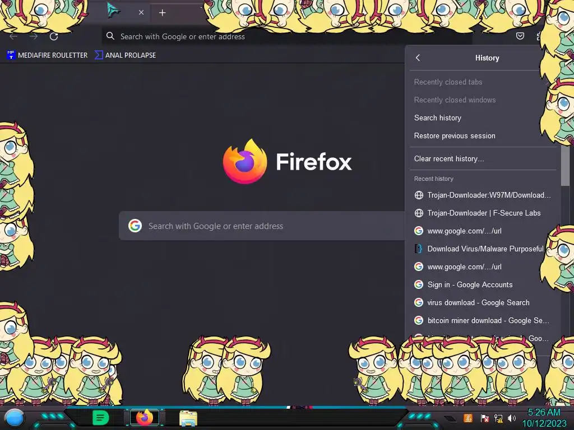Screen dimensions: 574x430
Task: Open the Start orb on the taskbar
Action: 15,418
